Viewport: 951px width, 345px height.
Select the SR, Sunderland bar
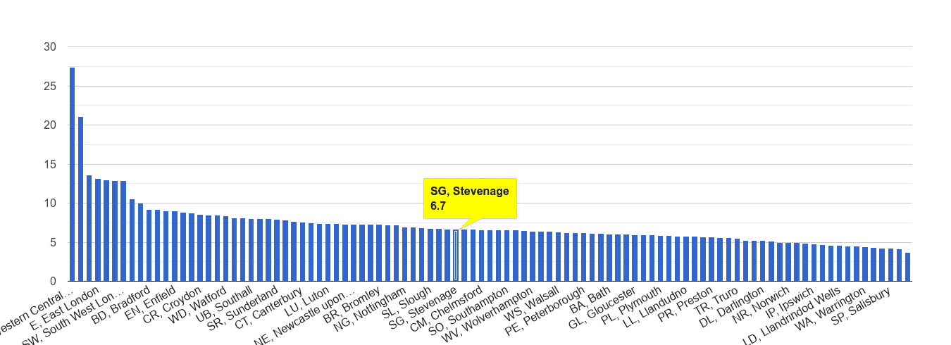click(277, 251)
